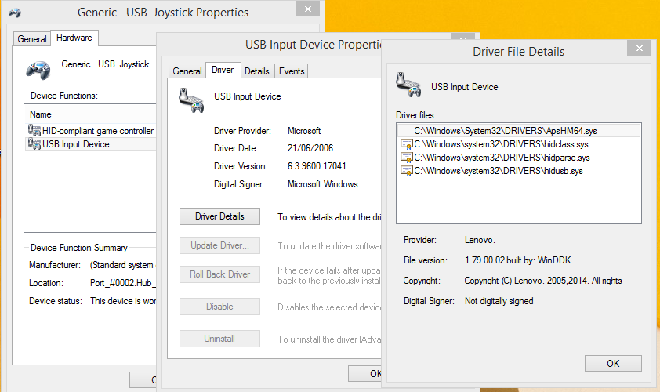Click the Roll Back Driver button
This screenshot has width=660, height=392.
(x=219, y=274)
